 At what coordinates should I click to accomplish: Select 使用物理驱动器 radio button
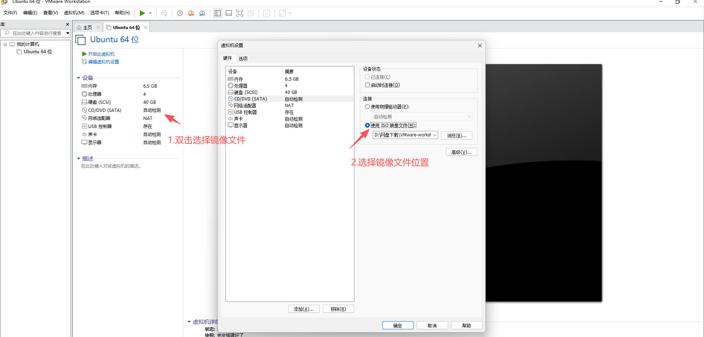click(x=367, y=107)
